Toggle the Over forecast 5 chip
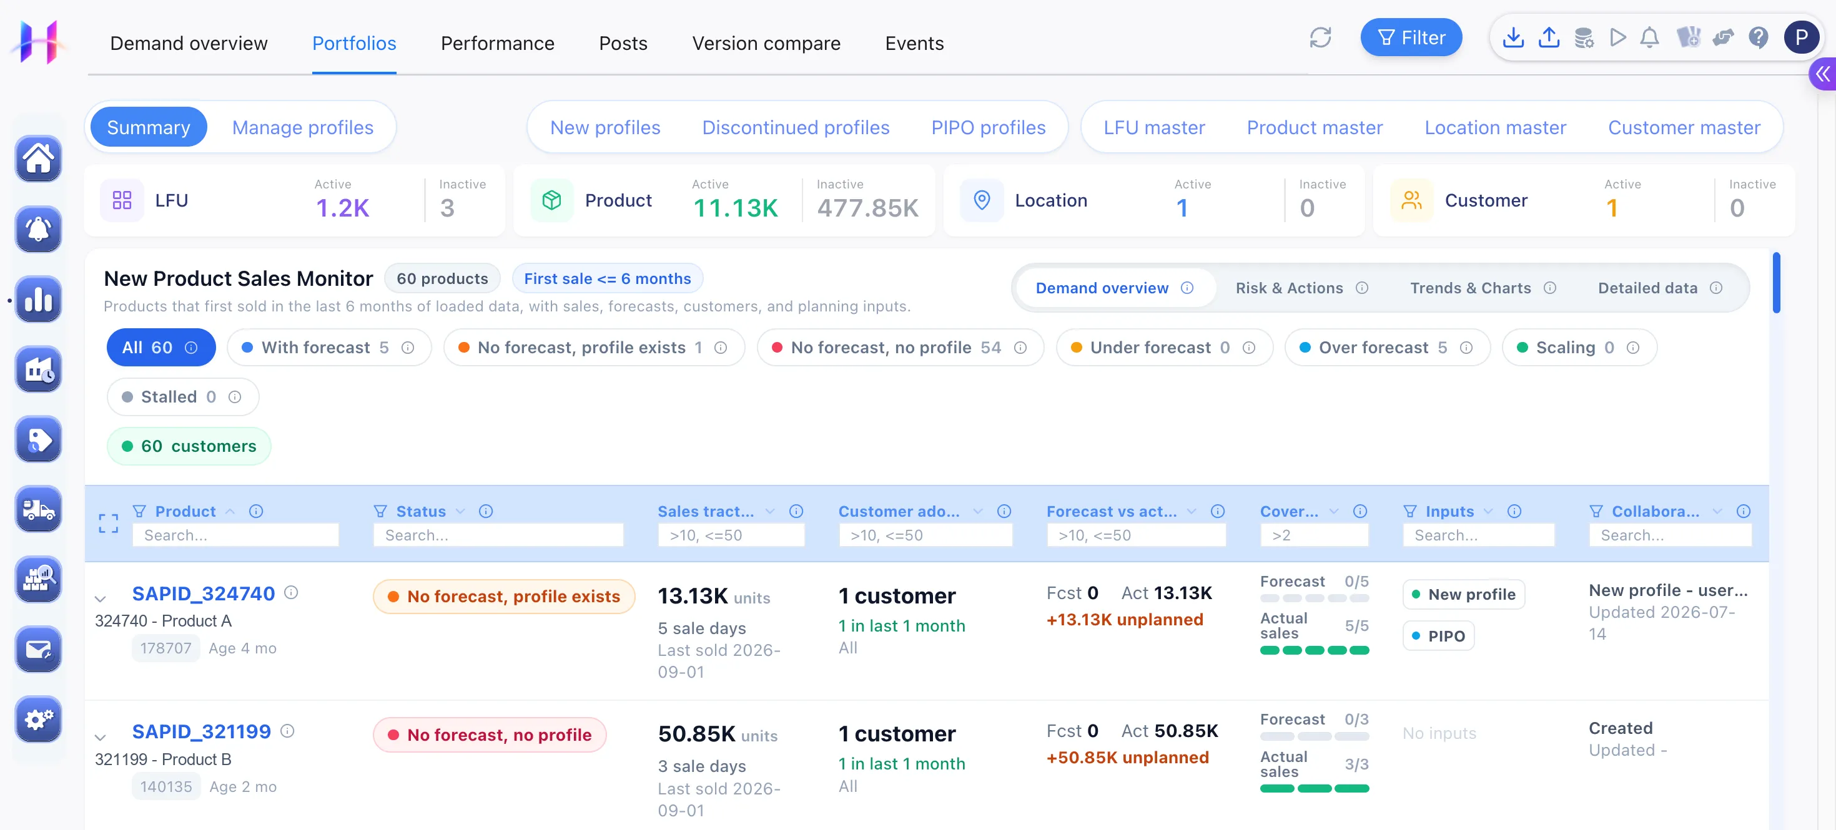 point(1386,348)
